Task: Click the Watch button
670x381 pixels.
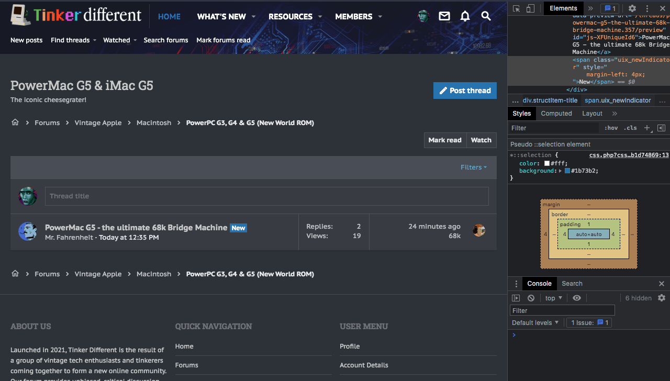Action: click(x=481, y=140)
